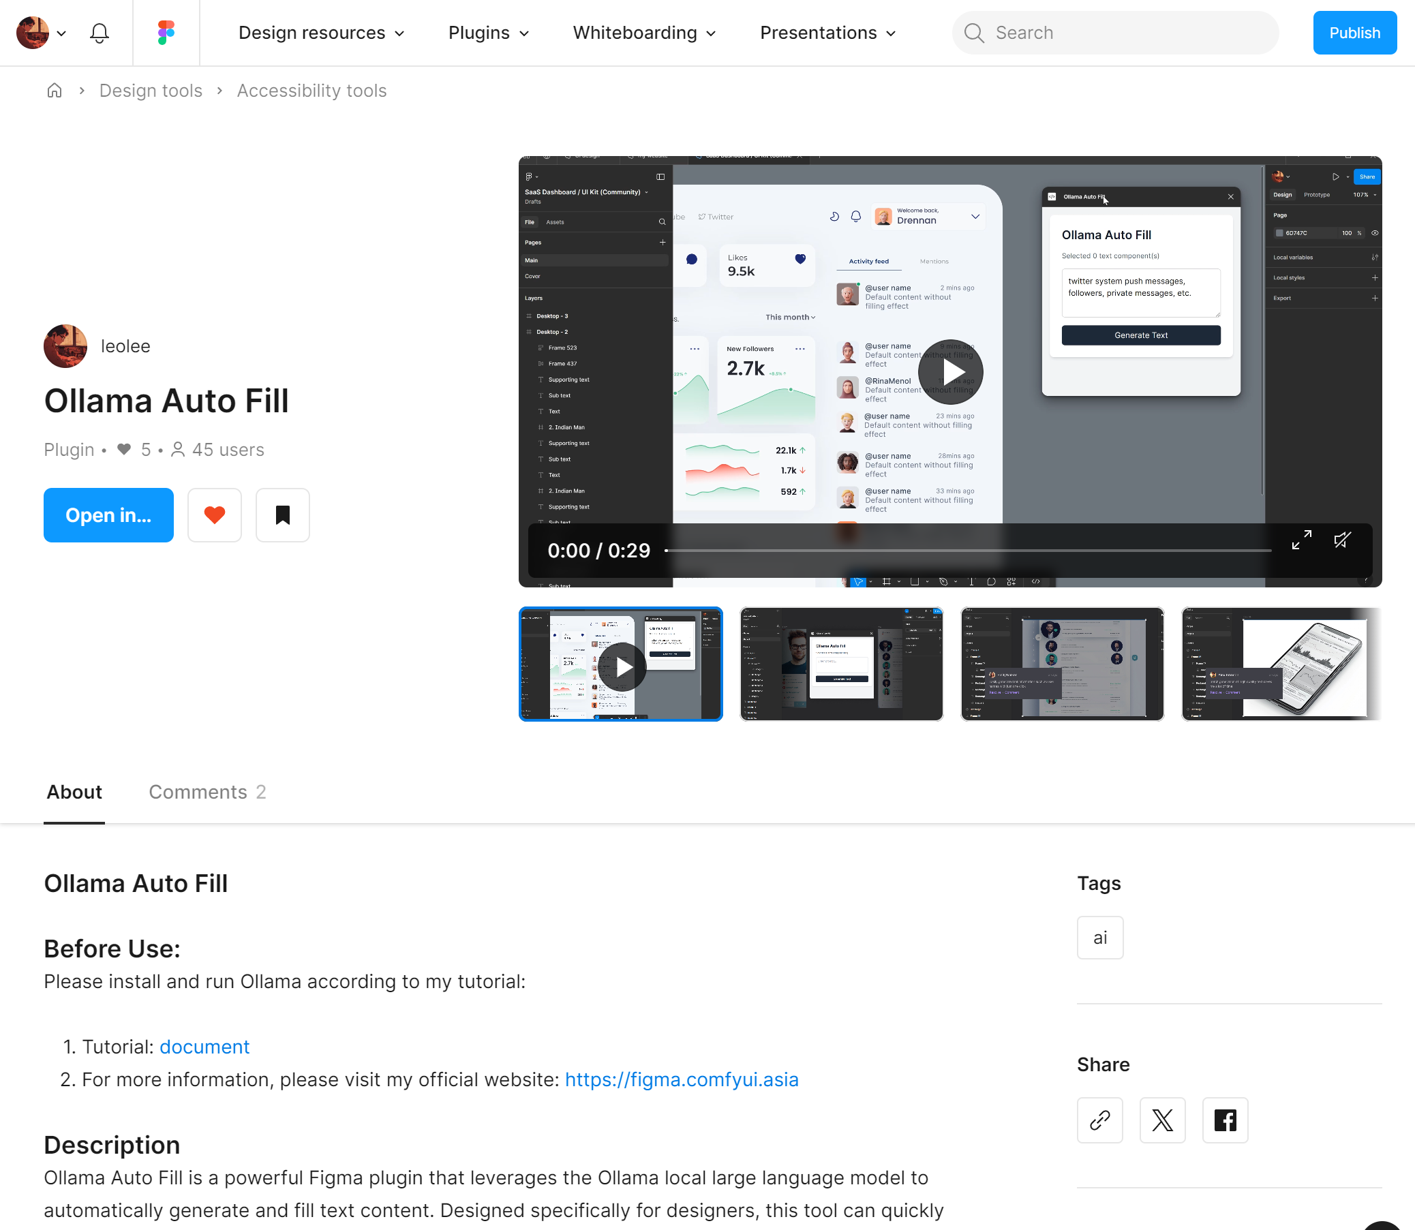Viewport: 1415px width, 1230px height.
Task: Toggle the dark mode moon icon in preview
Action: [834, 217]
